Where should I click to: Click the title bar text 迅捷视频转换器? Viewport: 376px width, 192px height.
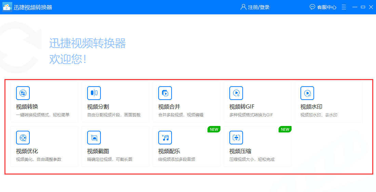[33, 7]
